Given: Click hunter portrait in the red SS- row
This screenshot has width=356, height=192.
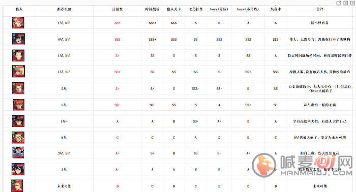Looking at the screenshot, I should 19,105.
